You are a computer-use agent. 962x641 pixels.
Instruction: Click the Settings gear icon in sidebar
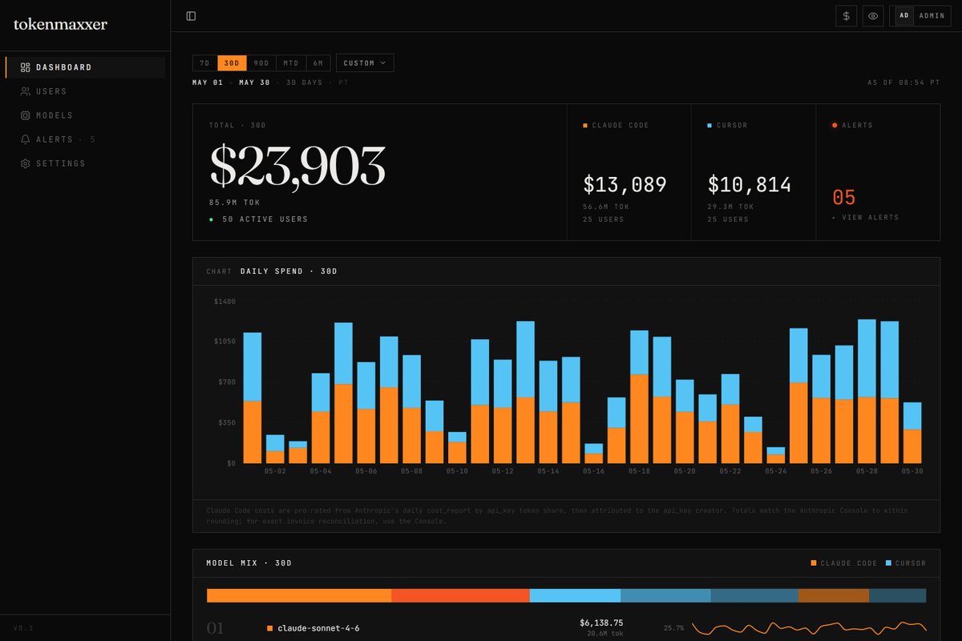pyautogui.click(x=25, y=163)
